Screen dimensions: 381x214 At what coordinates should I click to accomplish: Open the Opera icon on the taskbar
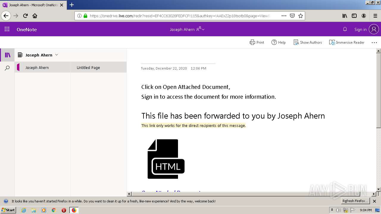[x=64, y=210]
